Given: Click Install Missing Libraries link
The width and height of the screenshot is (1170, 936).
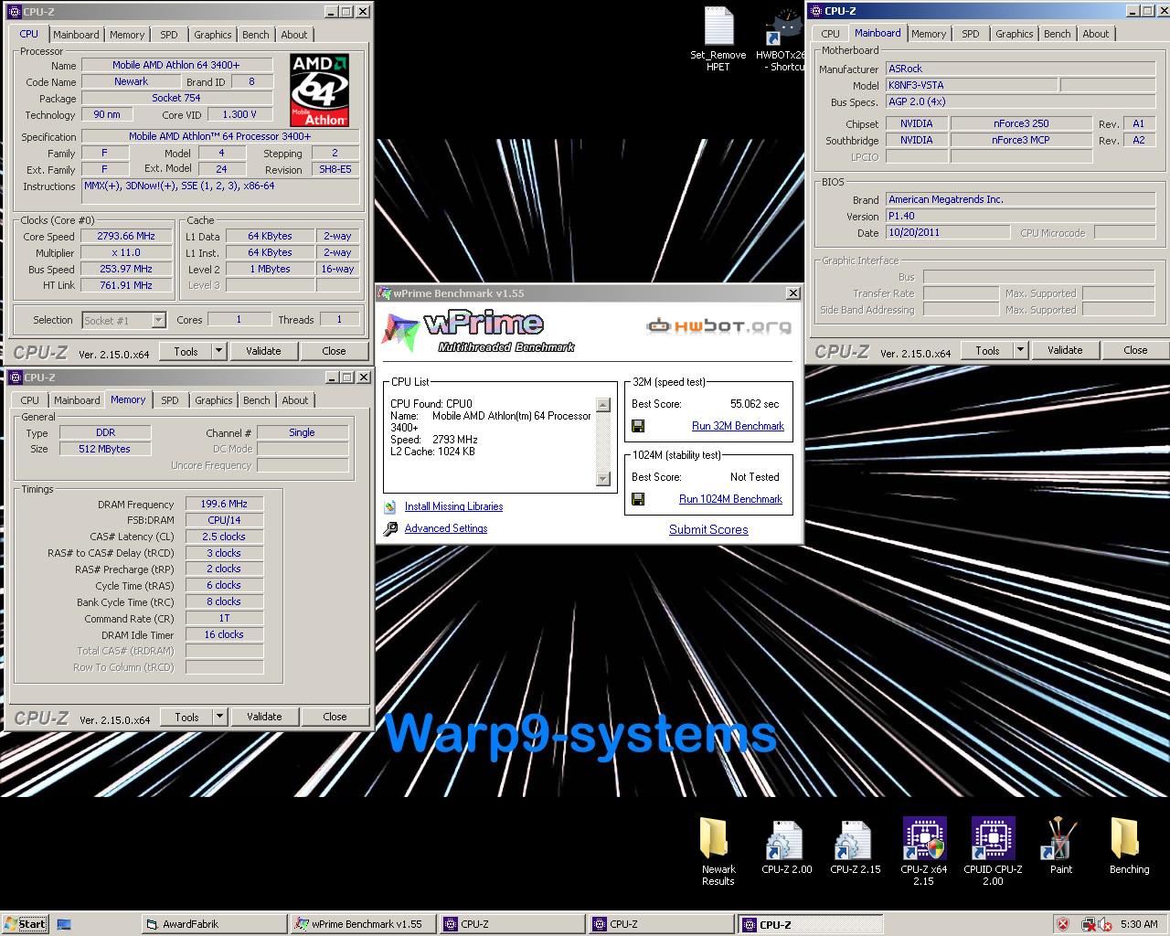Looking at the screenshot, I should coord(453,506).
